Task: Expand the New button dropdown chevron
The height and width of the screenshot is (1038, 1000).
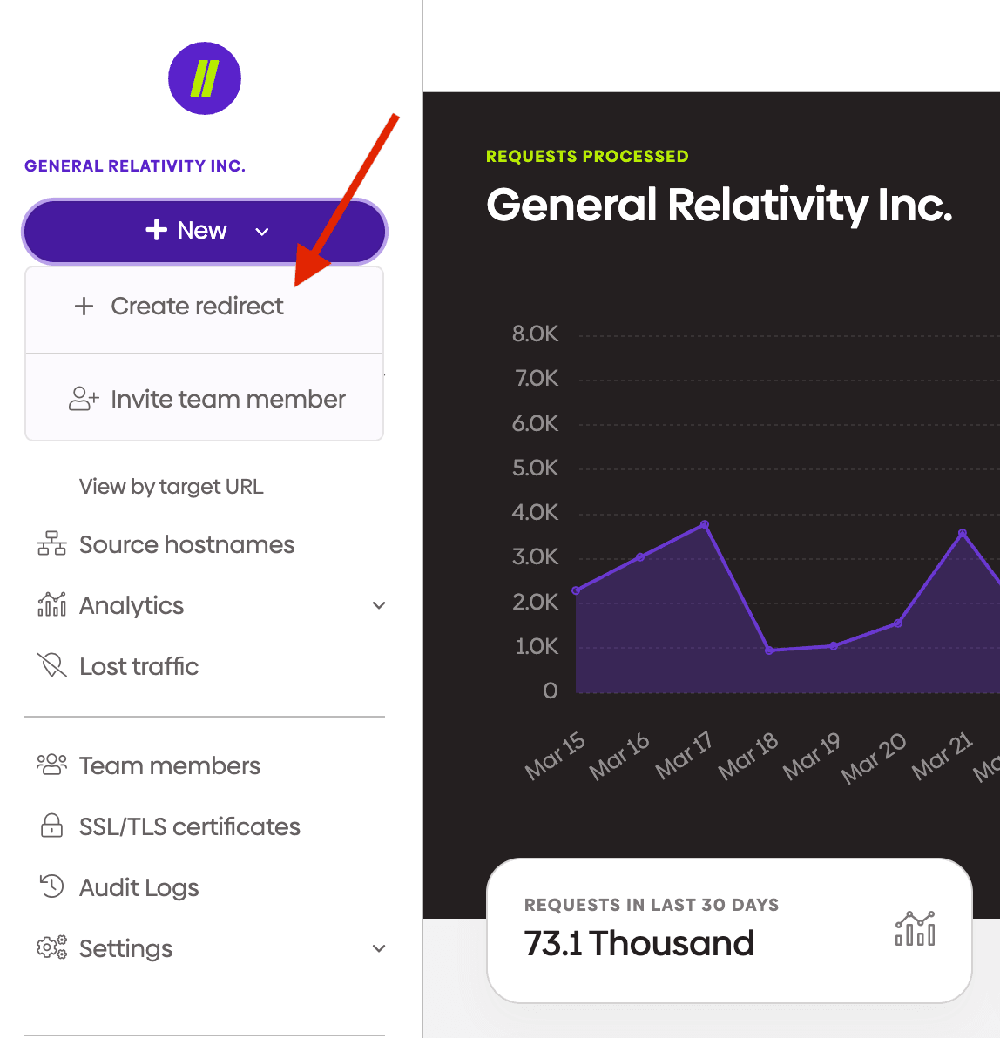Action: (x=262, y=232)
